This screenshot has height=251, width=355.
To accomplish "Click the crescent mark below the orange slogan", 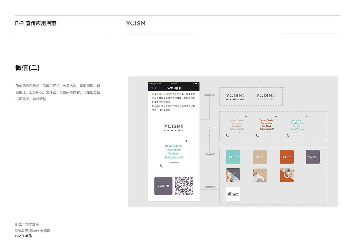I will click(258, 135).
